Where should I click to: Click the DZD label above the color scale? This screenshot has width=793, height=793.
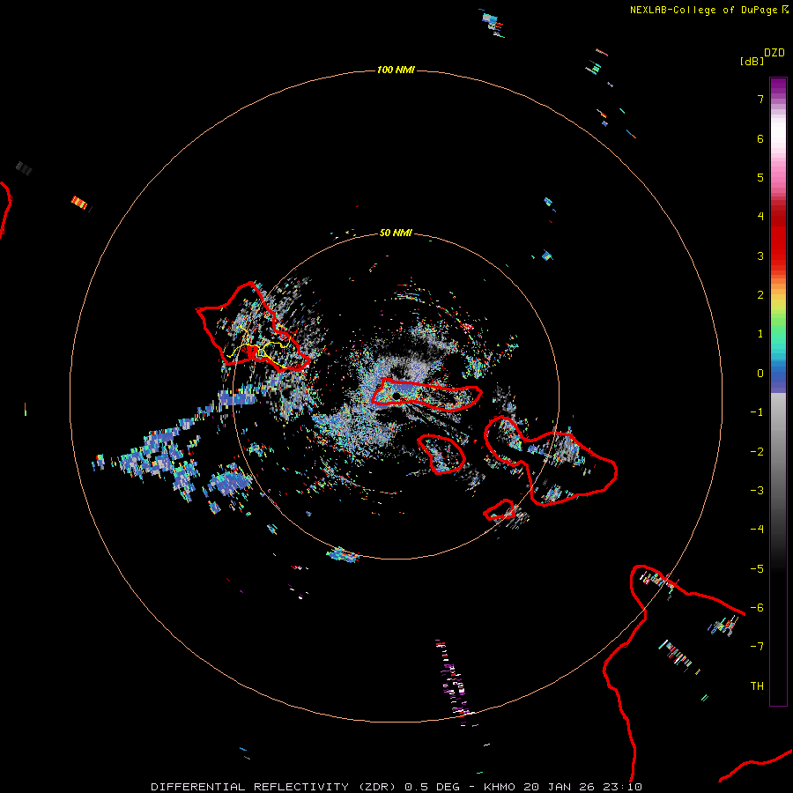pos(774,53)
